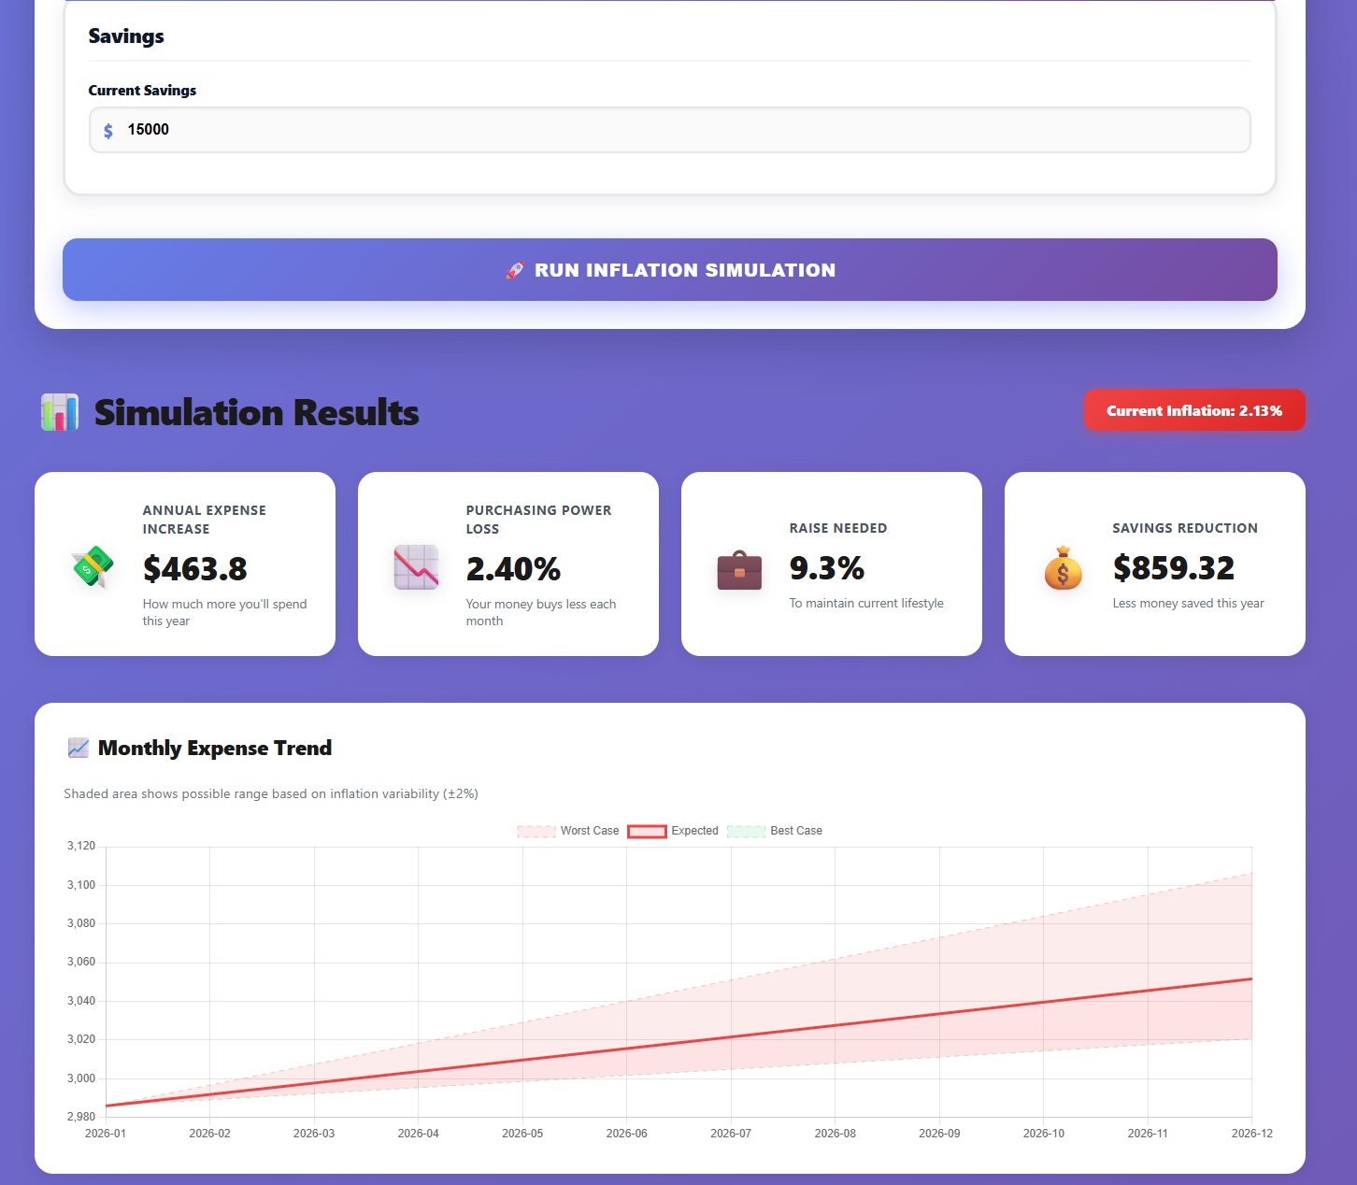
Task: Click the 2026-12 axis label on the chart
Action: 1251,1133
